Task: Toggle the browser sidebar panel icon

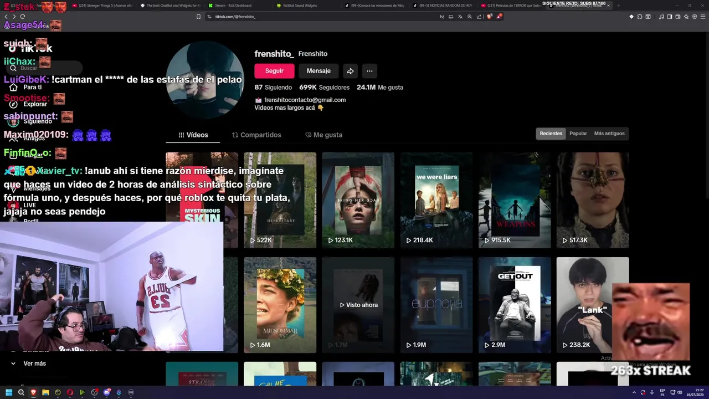Action: click(x=669, y=17)
